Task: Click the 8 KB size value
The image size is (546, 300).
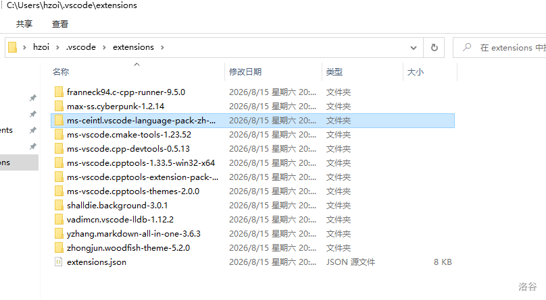Action: [x=443, y=262]
